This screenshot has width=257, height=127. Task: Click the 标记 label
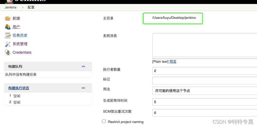(x=106, y=79)
